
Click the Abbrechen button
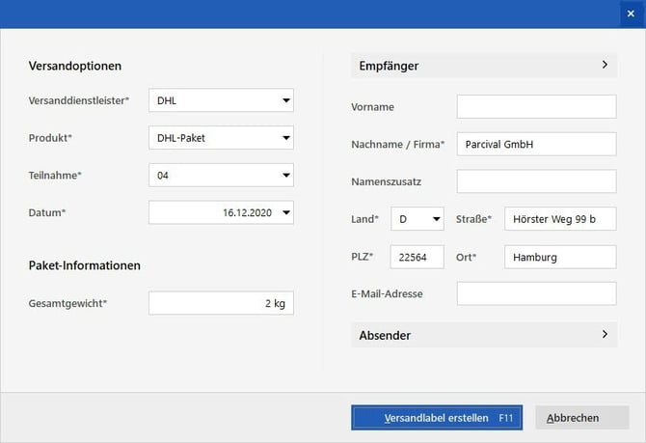582,418
